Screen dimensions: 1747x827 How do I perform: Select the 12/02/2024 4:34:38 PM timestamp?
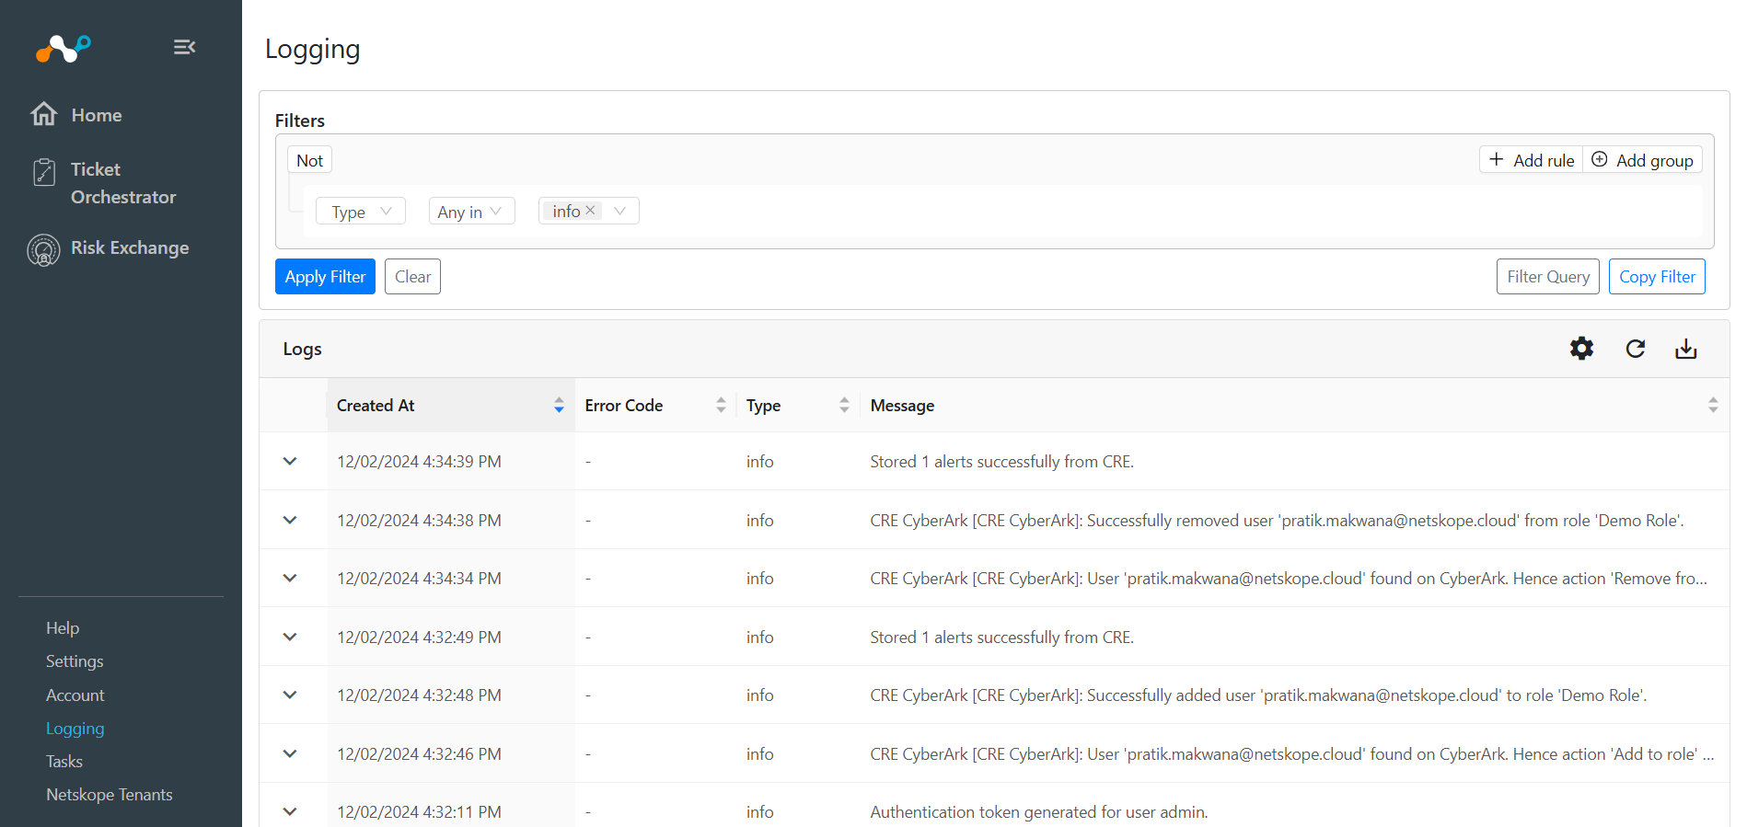click(x=419, y=521)
